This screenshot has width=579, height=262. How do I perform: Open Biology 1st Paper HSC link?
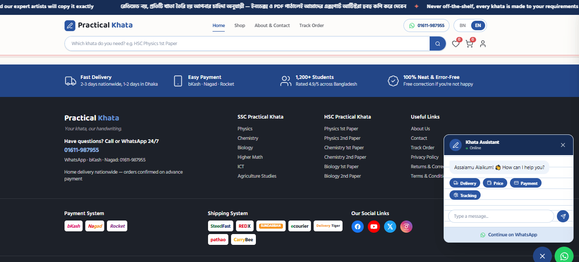tap(341, 167)
